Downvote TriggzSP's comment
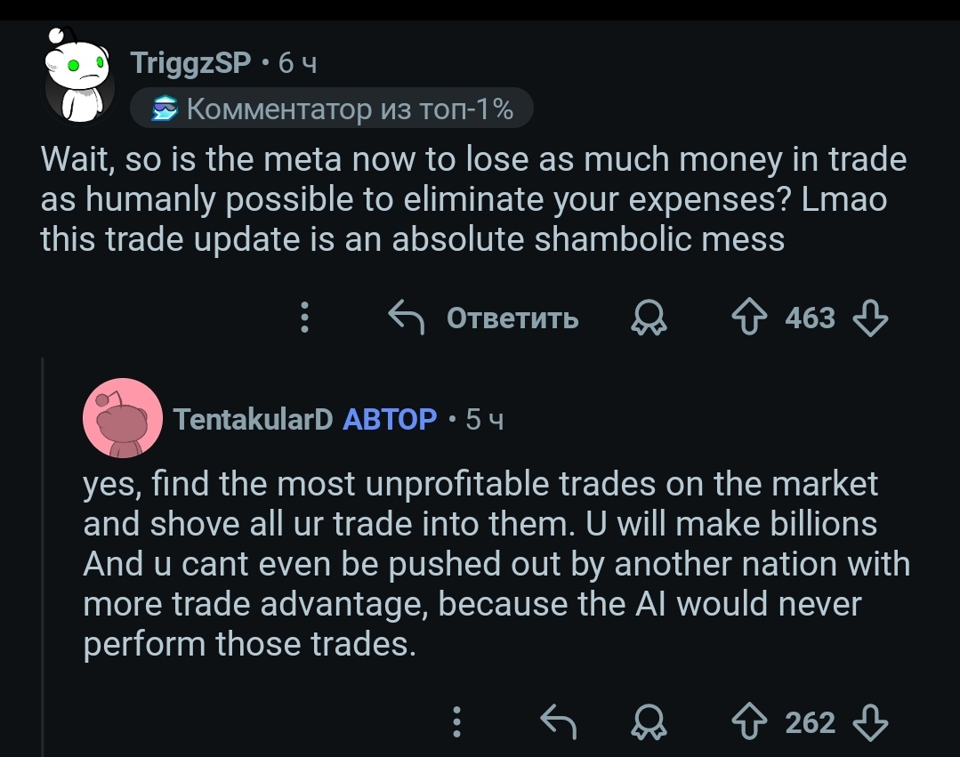Viewport: 960px width, 757px height. [870, 318]
